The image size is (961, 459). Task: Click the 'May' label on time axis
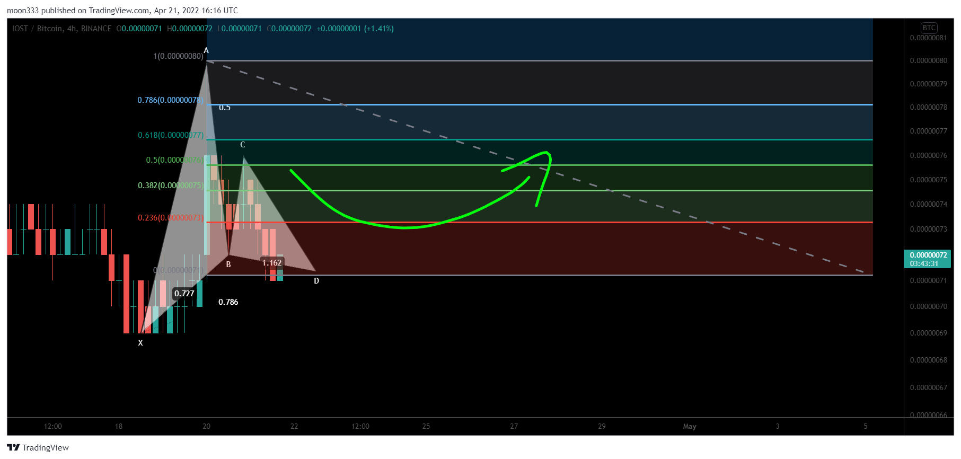pyautogui.click(x=690, y=427)
